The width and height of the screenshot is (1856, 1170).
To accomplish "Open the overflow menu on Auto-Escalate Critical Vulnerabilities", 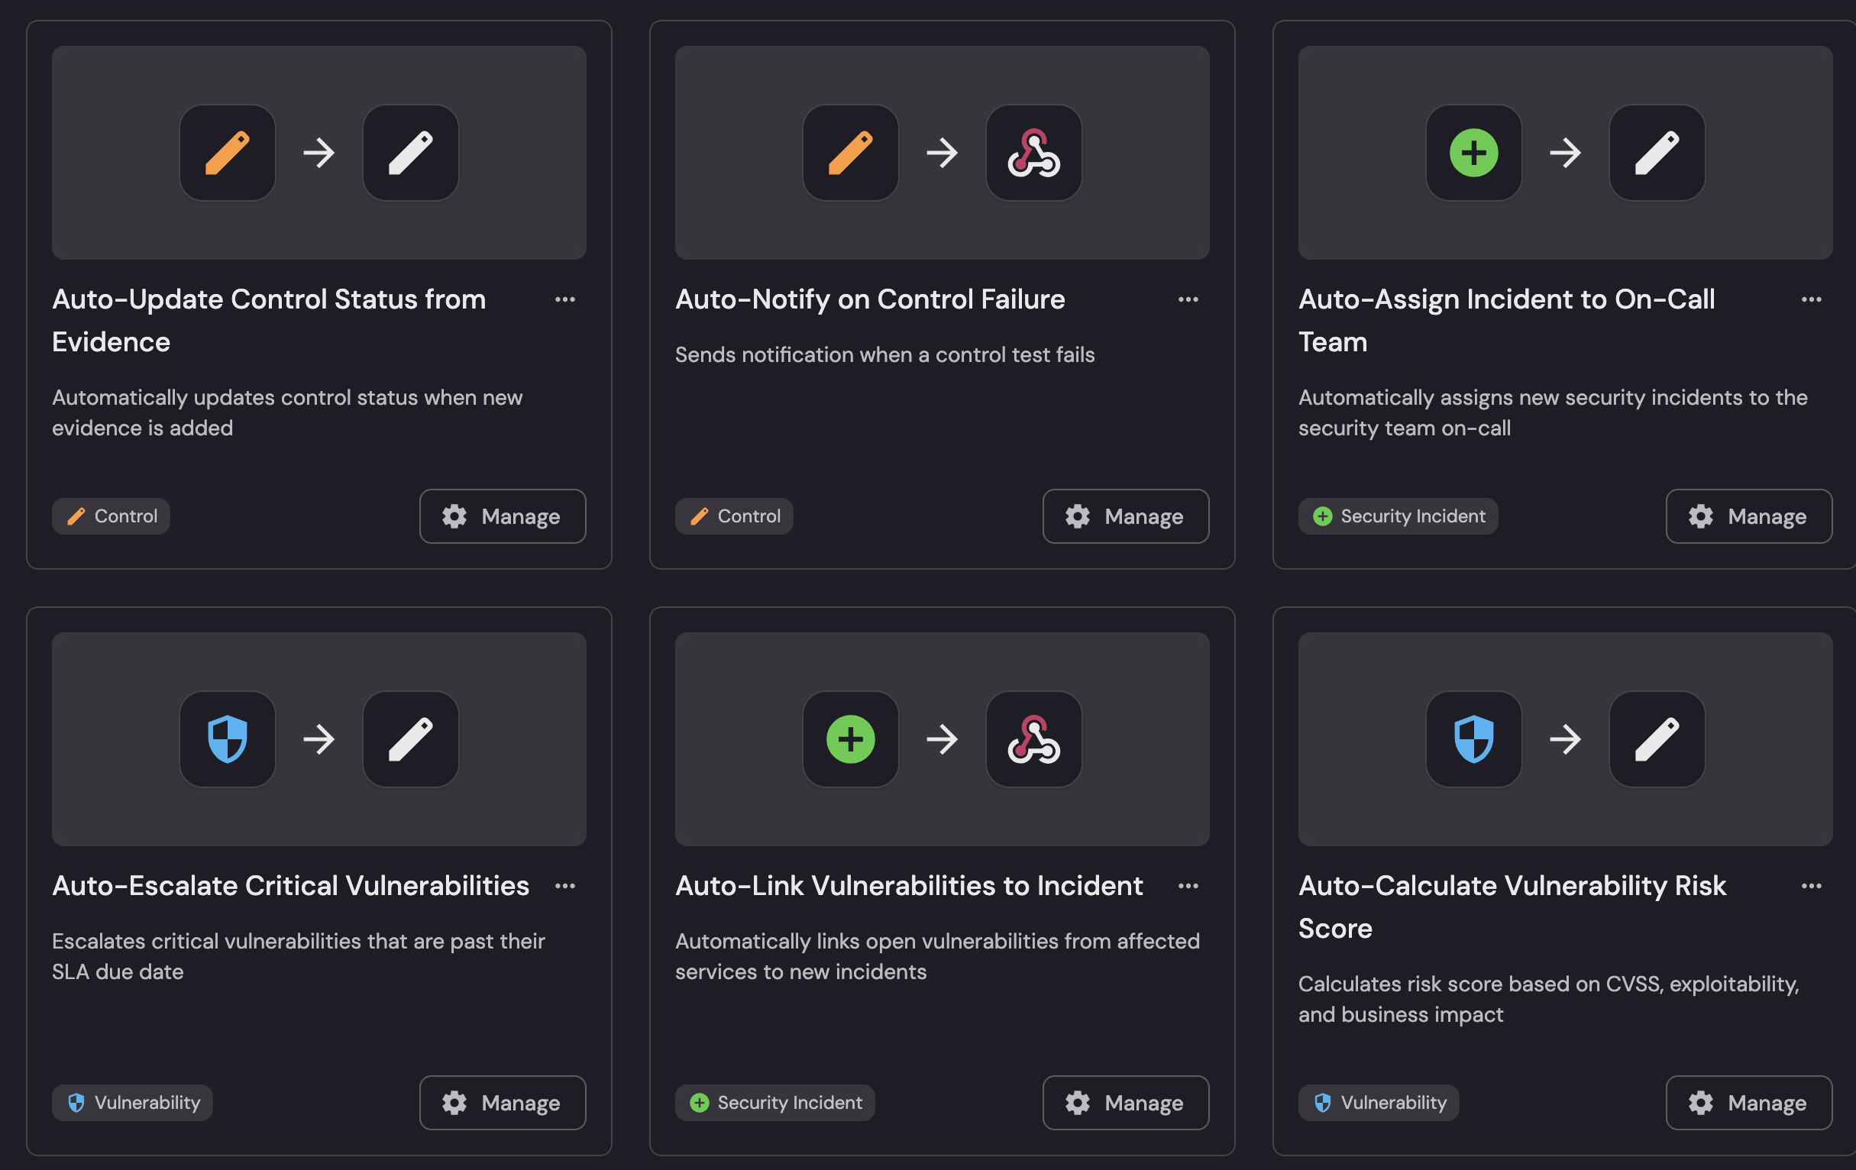I will 566,885.
